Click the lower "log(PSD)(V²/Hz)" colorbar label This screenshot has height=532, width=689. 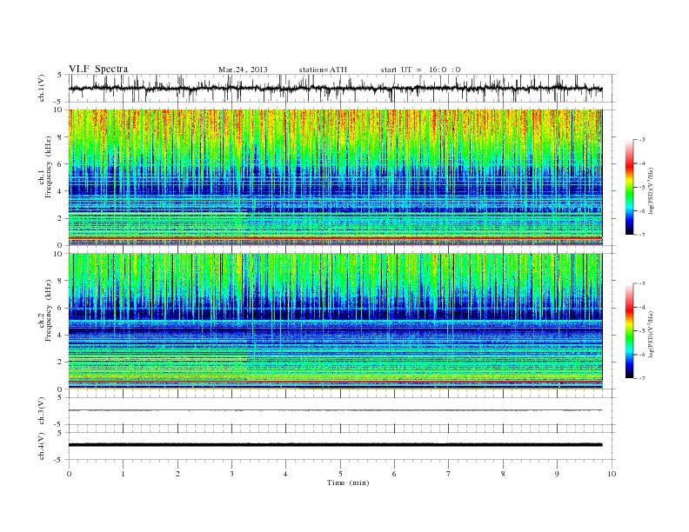[651, 335]
